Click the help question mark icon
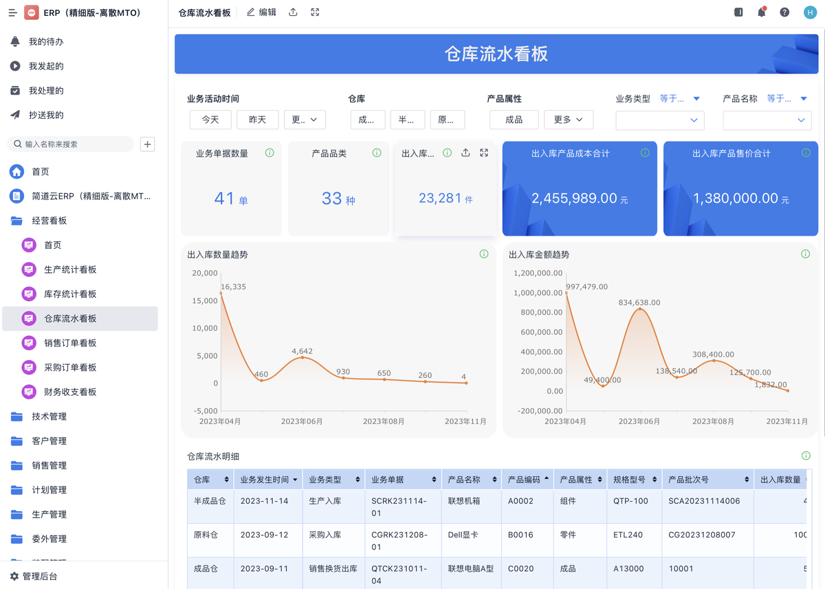 784,12
